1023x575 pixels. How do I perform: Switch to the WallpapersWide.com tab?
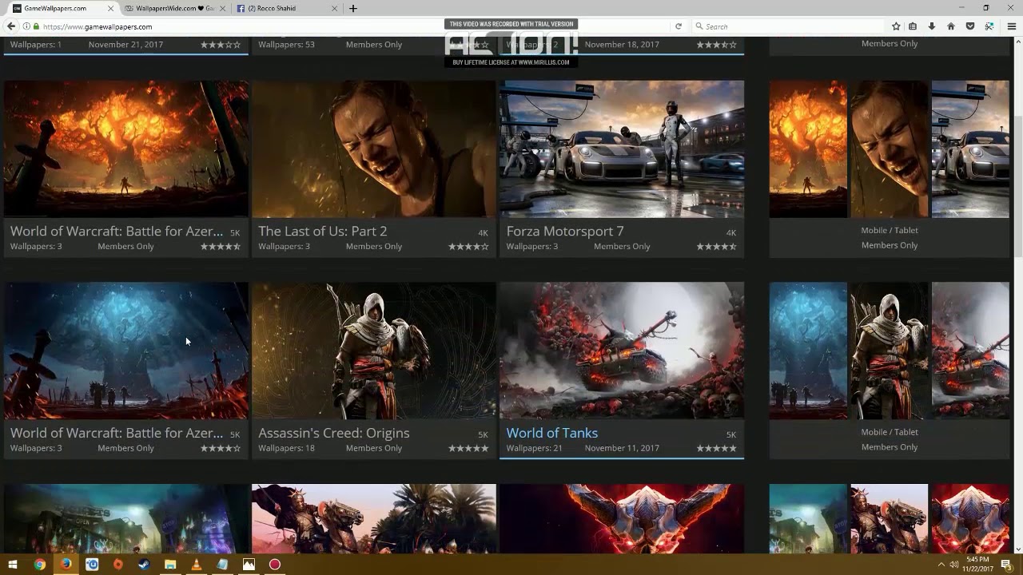click(x=170, y=8)
